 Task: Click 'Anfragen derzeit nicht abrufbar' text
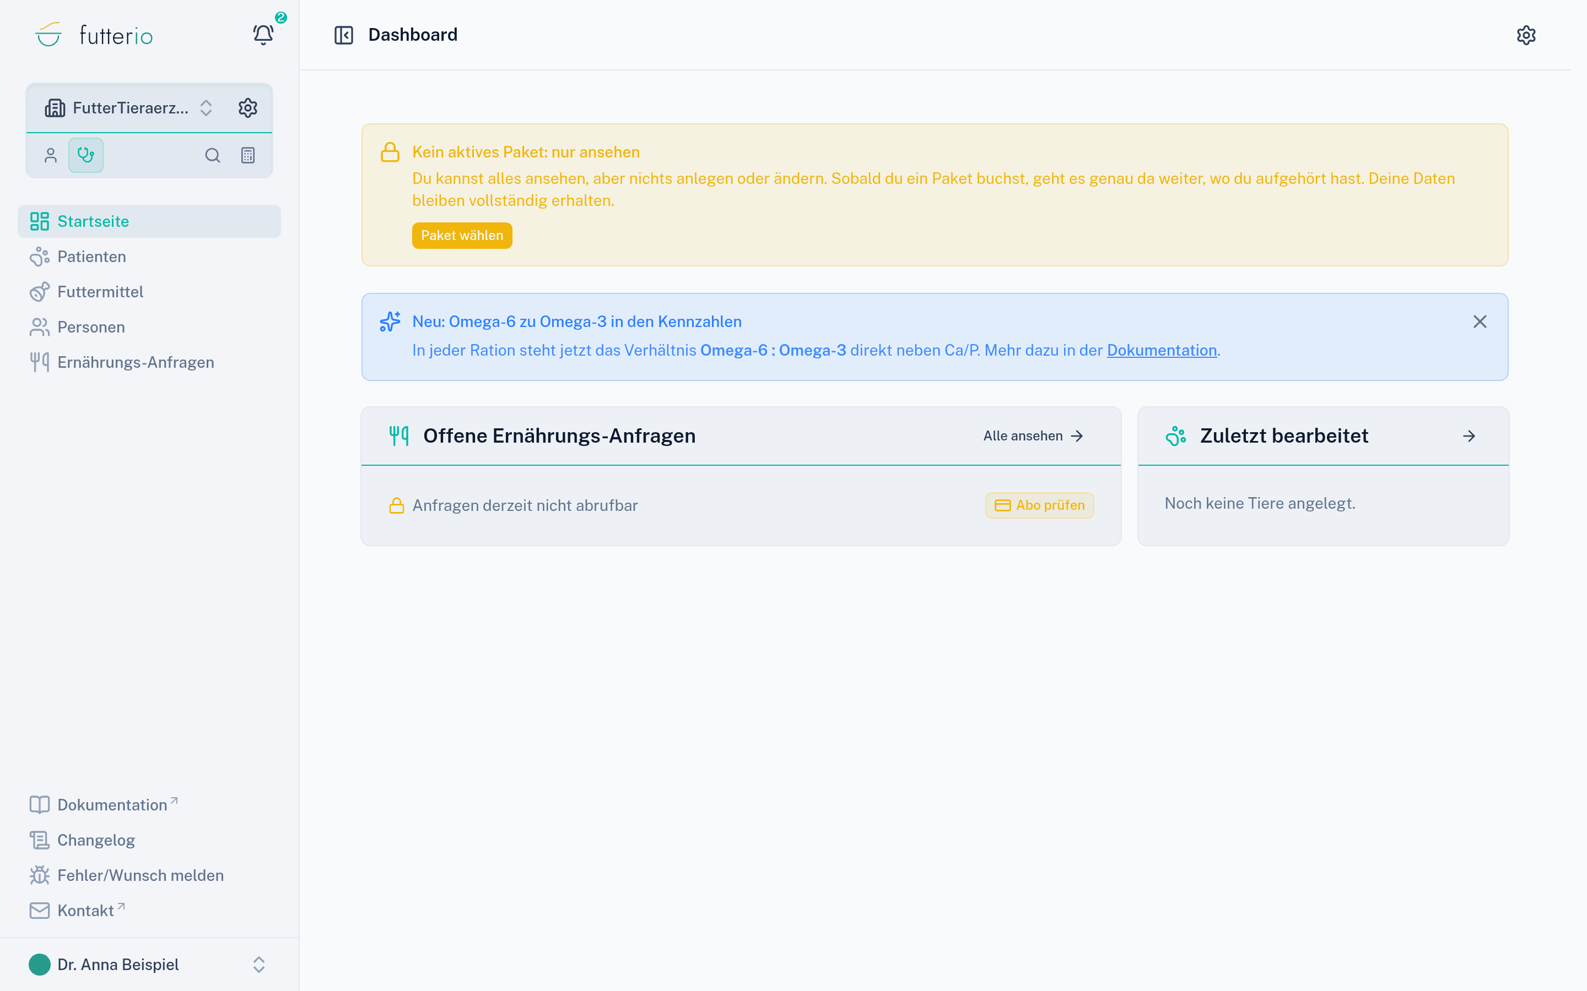coord(525,505)
